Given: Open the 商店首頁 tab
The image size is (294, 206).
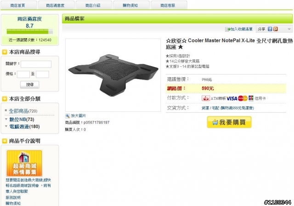Looking at the screenshot, I should click(18, 5).
